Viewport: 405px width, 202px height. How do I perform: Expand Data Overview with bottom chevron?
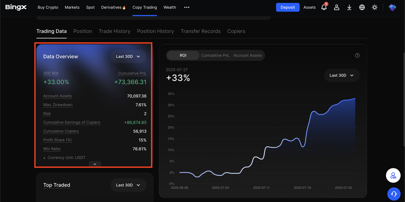[x=95, y=164]
